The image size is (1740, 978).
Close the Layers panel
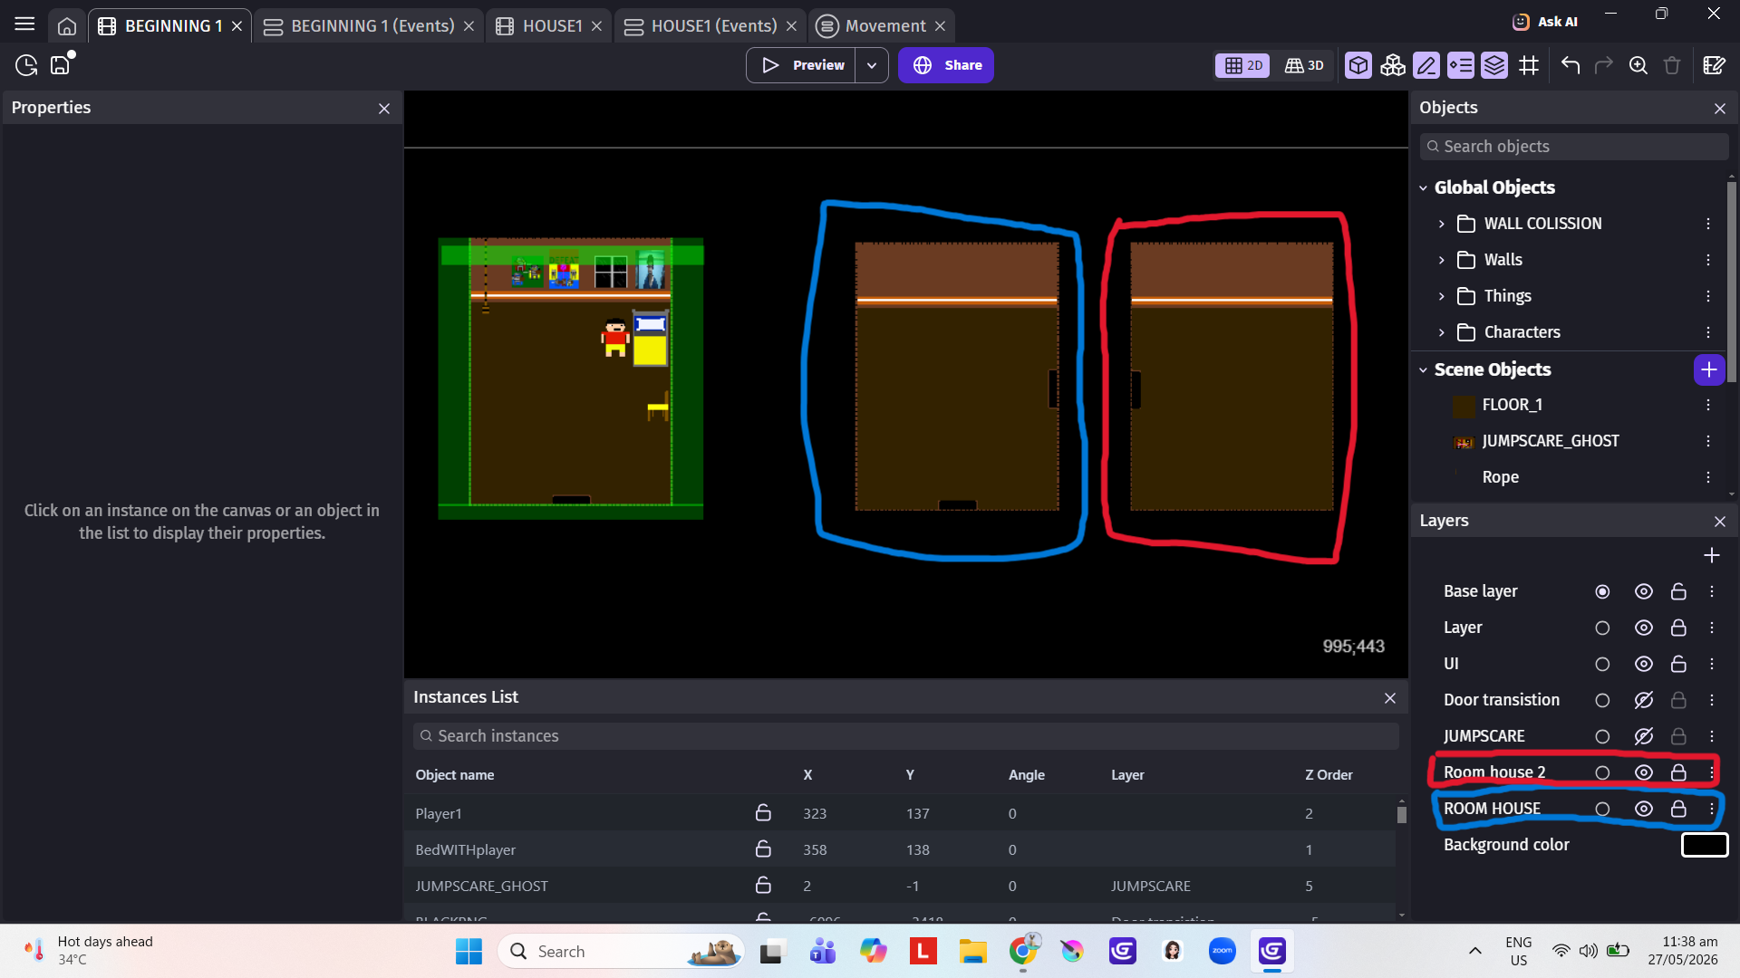tap(1720, 522)
